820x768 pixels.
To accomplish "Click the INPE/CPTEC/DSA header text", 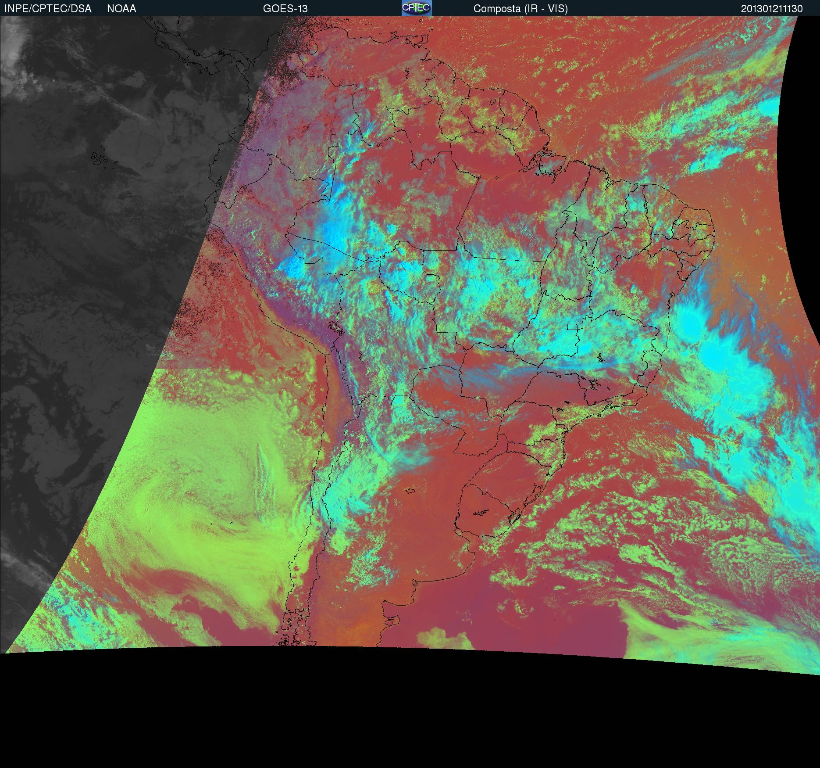I will (x=48, y=9).
